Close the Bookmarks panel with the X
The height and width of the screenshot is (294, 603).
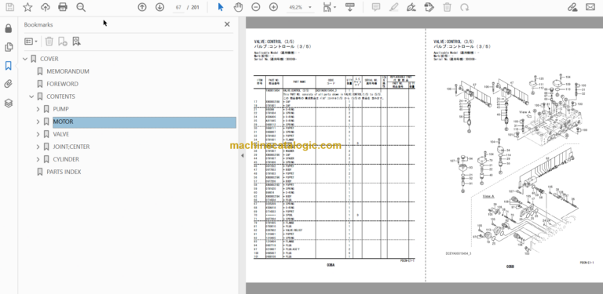coord(227,24)
